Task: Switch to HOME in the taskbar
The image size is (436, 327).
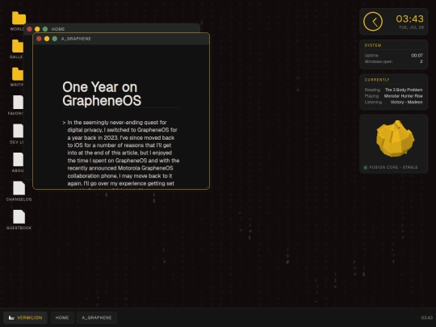Action: tap(62, 317)
